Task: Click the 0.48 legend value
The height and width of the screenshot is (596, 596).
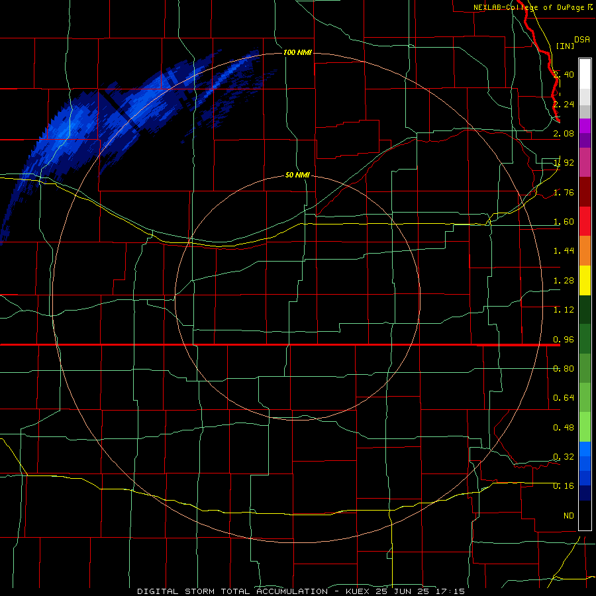Action: [564, 428]
